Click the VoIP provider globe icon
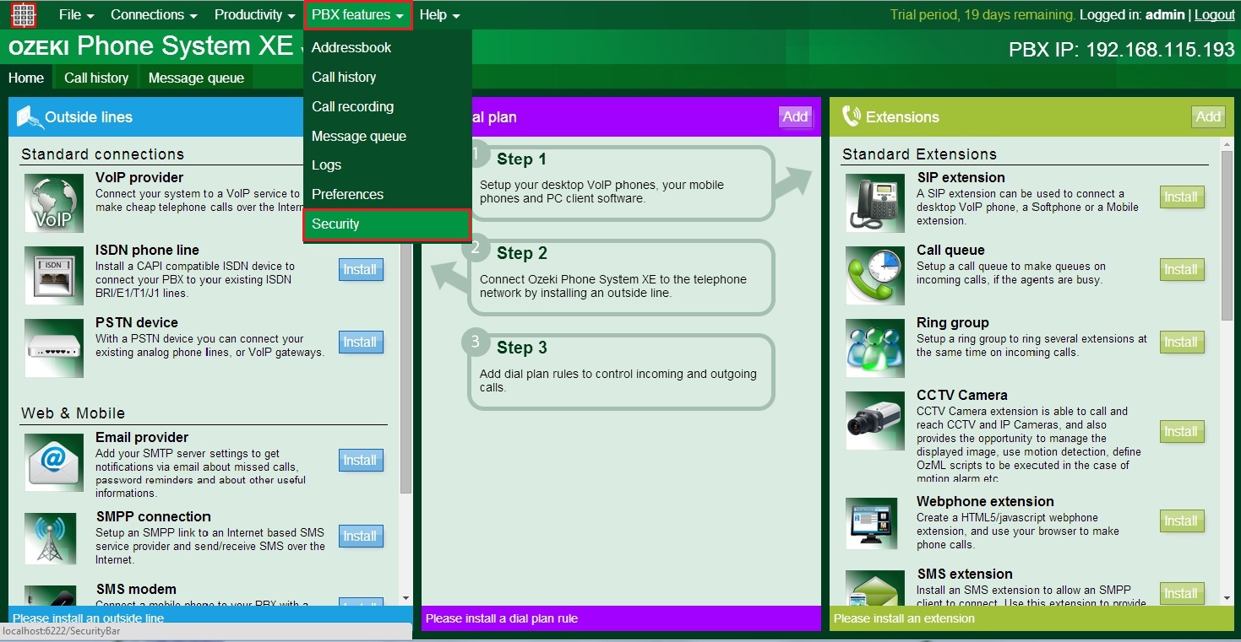Image resolution: width=1241 pixels, height=642 pixels. tap(54, 202)
